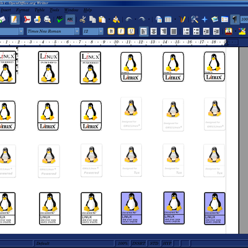Align text right

(x=164, y=32)
